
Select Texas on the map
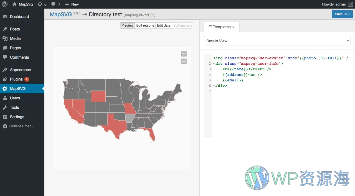point(115,126)
